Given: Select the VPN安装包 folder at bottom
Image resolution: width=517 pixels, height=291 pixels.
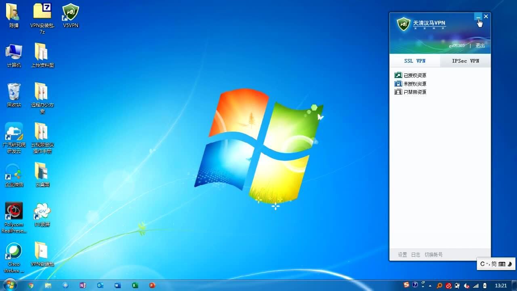Looking at the screenshot, I should (42, 255).
